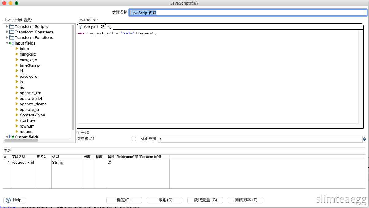The image size is (369, 208).
Task: Click the 确定(O) button
Action: (x=124, y=200)
